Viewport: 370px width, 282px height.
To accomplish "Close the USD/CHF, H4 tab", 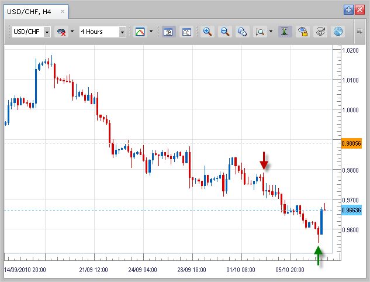I will click(x=63, y=11).
